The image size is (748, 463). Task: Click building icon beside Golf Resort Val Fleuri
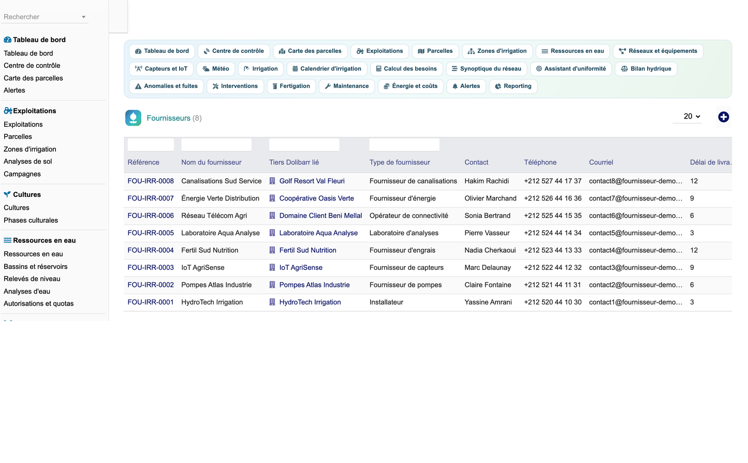[272, 181]
